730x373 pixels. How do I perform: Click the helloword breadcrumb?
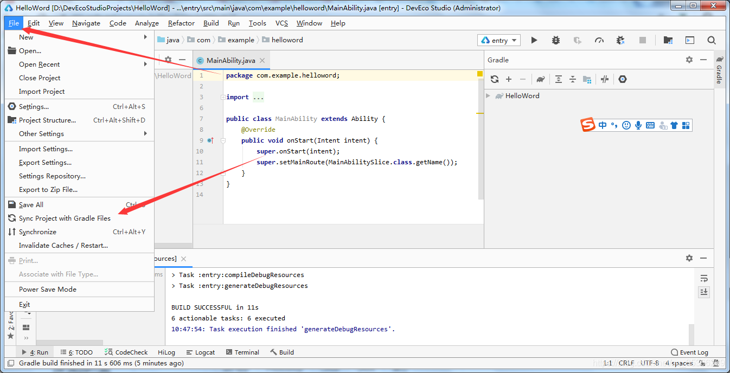(x=283, y=40)
